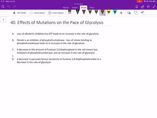Image resolution: width=157 pixels, height=118 pixels.
Task: Pick the green pen
Action: click(90, 12)
